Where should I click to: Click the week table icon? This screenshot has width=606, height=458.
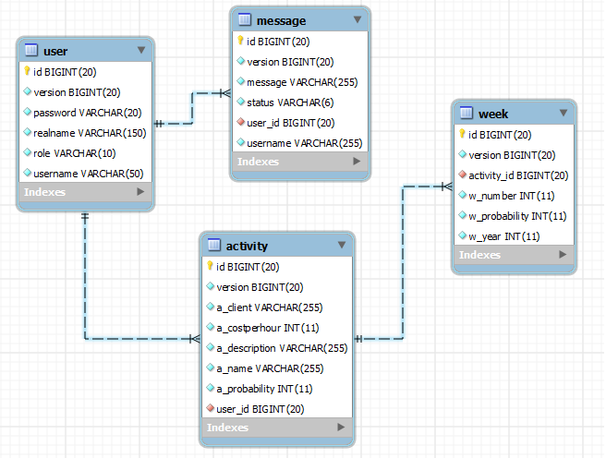pyautogui.click(x=467, y=113)
